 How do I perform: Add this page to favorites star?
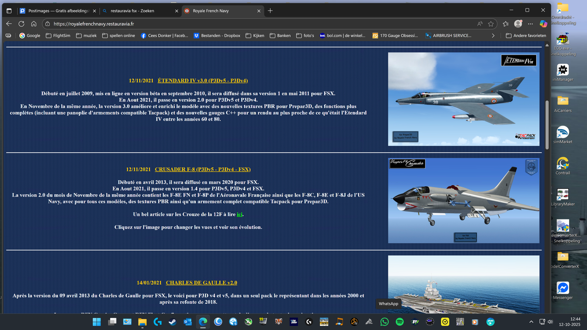[x=491, y=24]
